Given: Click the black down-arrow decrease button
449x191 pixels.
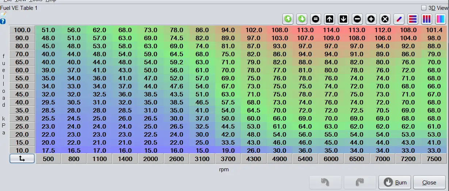Looking at the screenshot, I should [343, 19].
